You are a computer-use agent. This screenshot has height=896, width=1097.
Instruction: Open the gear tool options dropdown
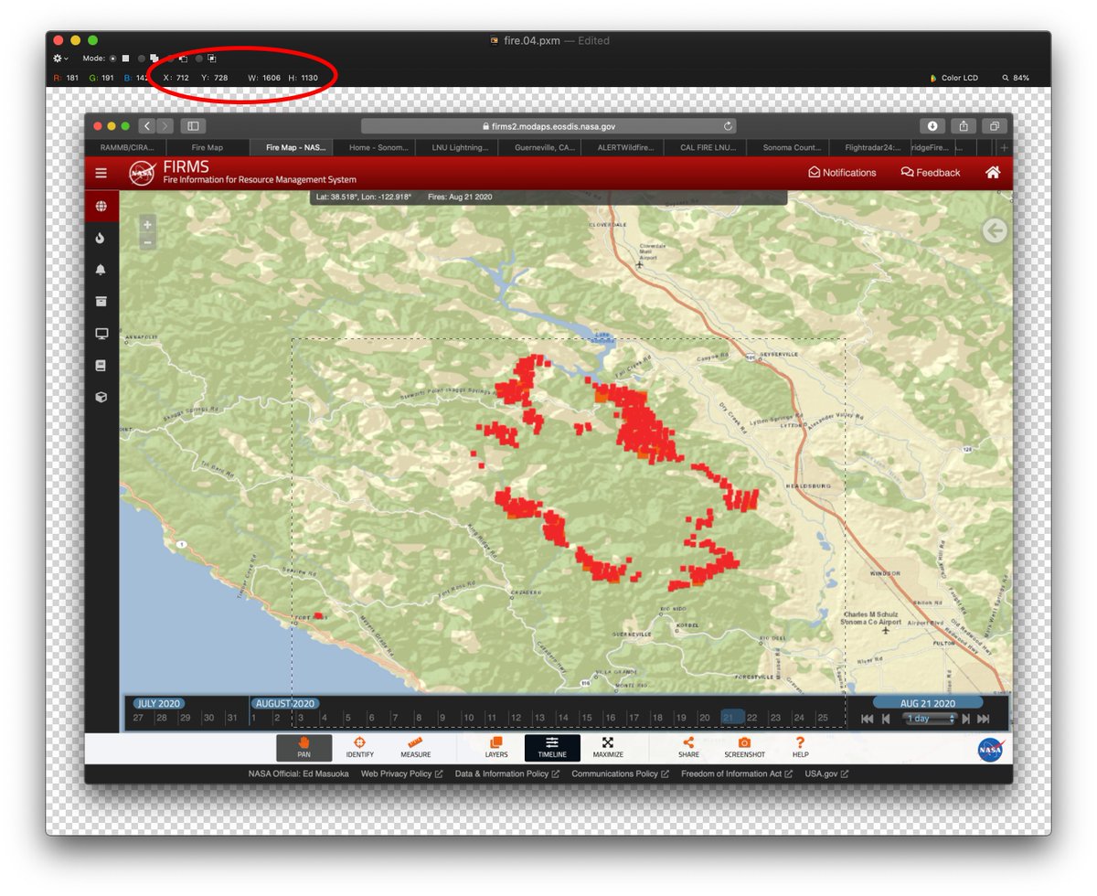point(60,59)
